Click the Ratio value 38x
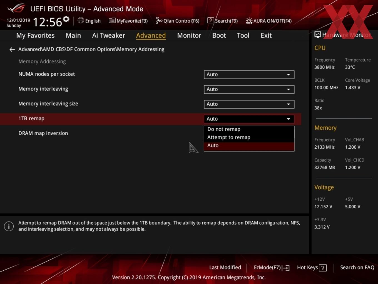This screenshot has width=378, height=284. pos(318,108)
